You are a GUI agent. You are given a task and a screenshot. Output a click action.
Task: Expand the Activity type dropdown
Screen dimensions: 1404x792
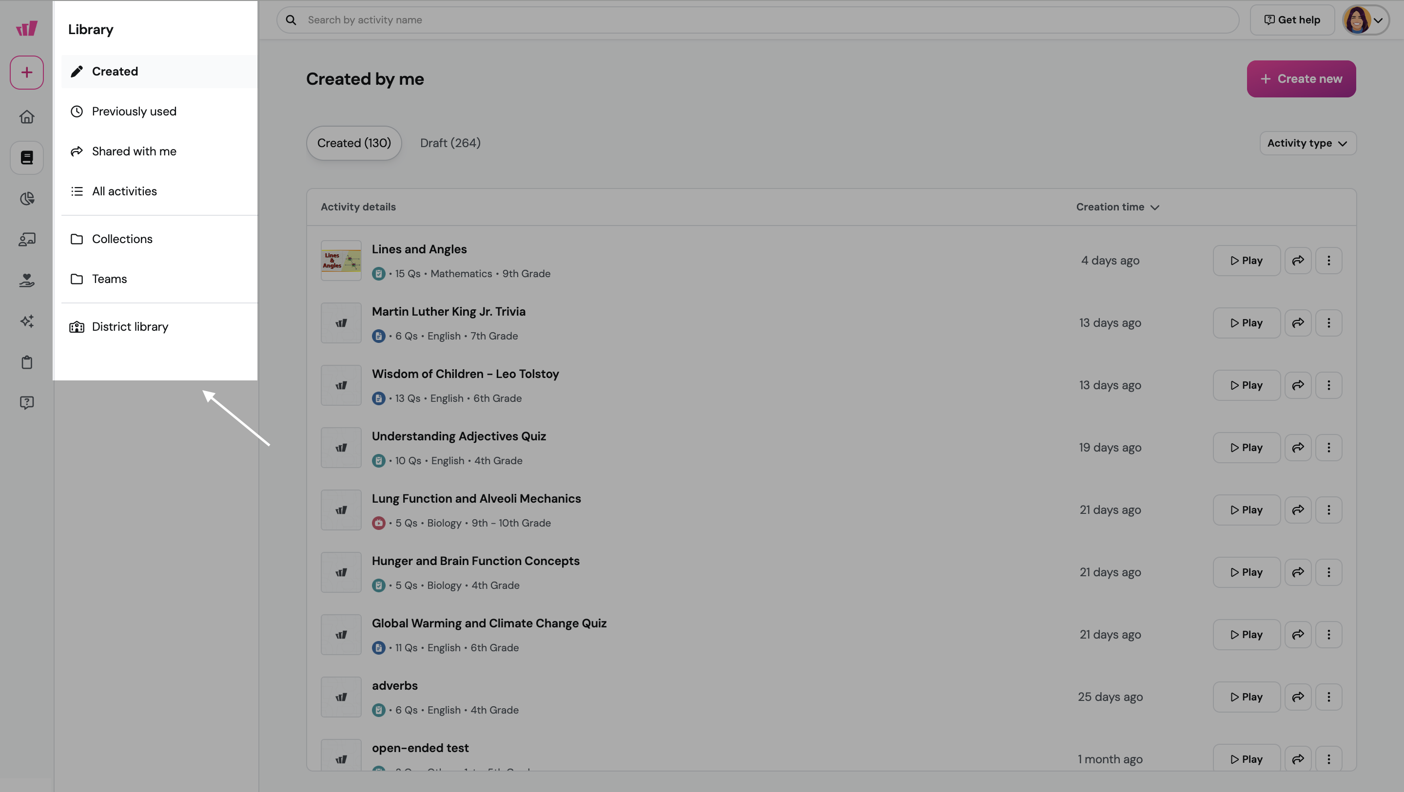tap(1307, 143)
